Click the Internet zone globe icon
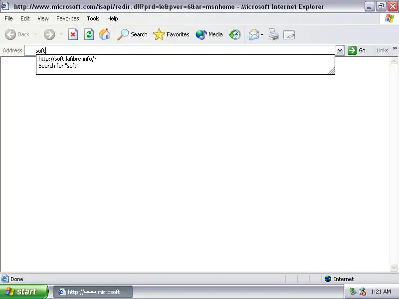This screenshot has height=299, width=399. point(328,279)
